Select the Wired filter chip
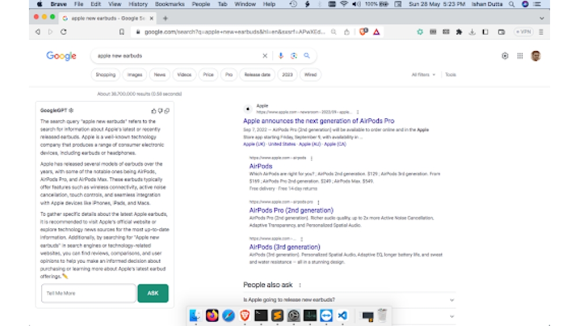The image size is (579, 326). click(310, 75)
